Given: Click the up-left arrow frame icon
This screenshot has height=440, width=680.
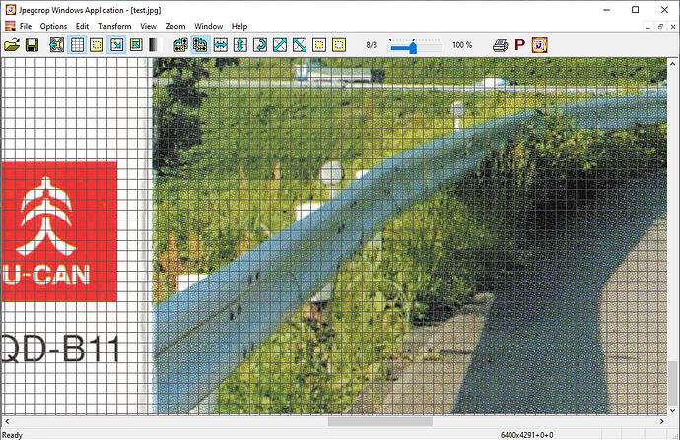Looking at the screenshot, I should [136, 45].
